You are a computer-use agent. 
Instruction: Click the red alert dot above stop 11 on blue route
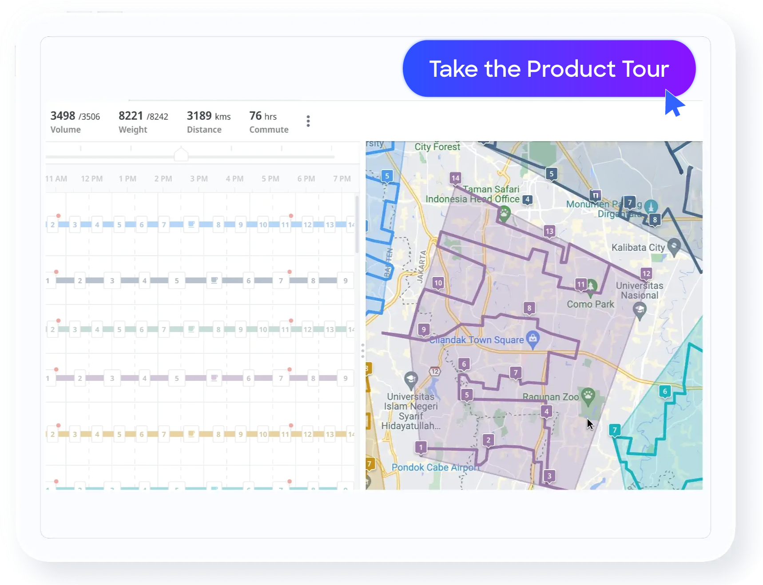[291, 215]
